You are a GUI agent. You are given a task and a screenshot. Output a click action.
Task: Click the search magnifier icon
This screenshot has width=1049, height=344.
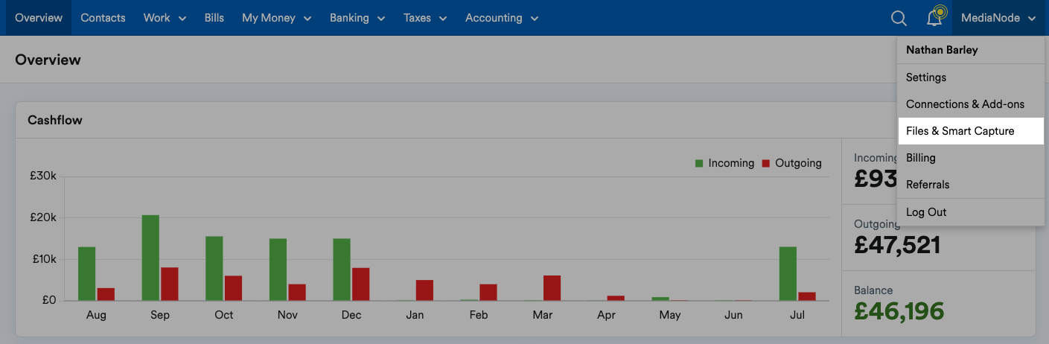[x=899, y=19]
